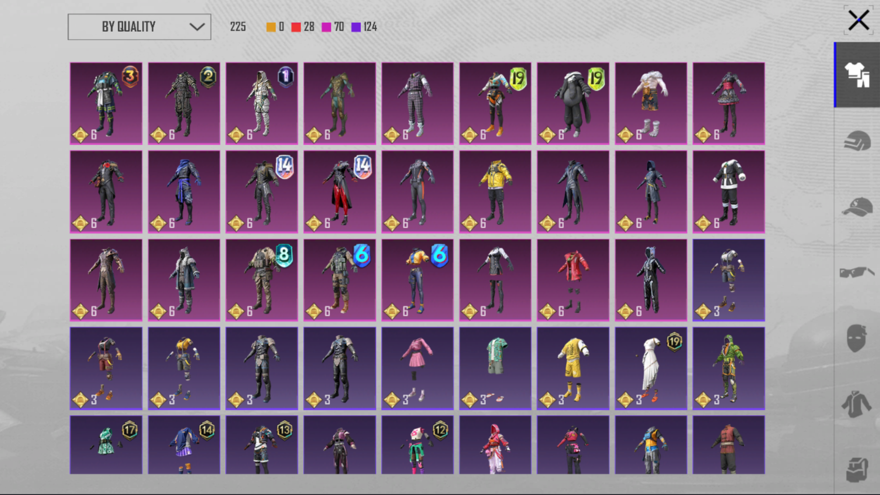The height and width of the screenshot is (495, 880).
Task: Click the orange quality swatch showing 0
Action: (271, 27)
